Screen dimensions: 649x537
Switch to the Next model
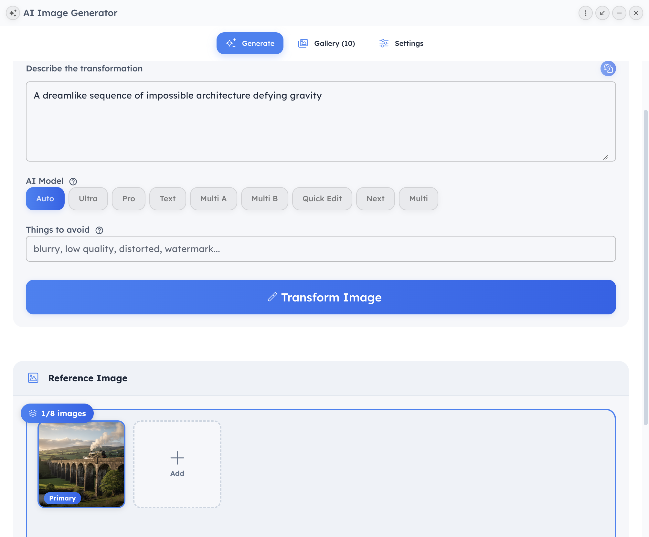375,199
